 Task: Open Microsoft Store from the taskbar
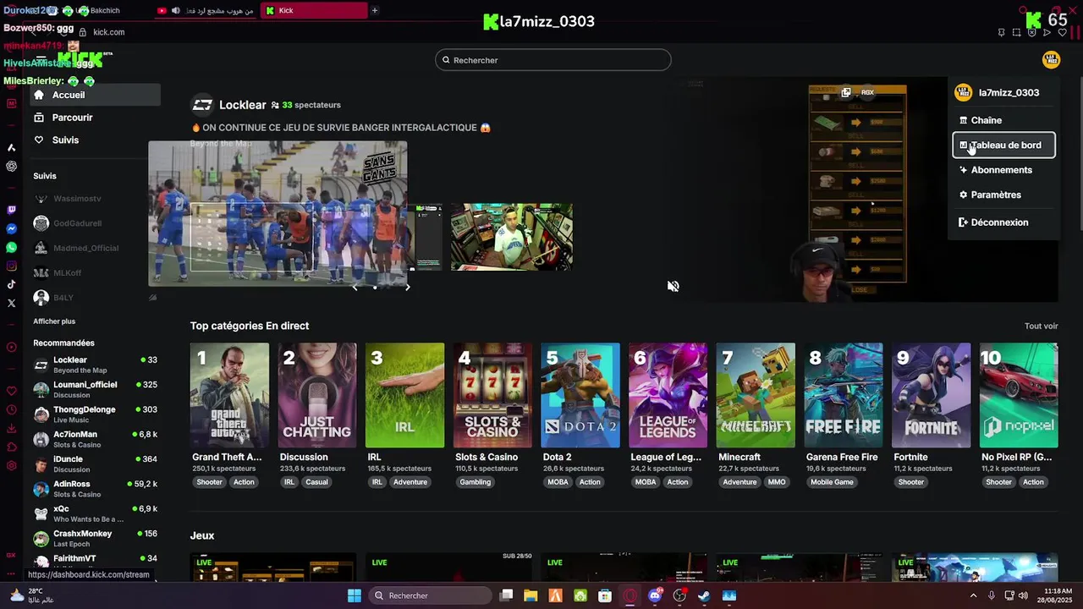point(605,595)
